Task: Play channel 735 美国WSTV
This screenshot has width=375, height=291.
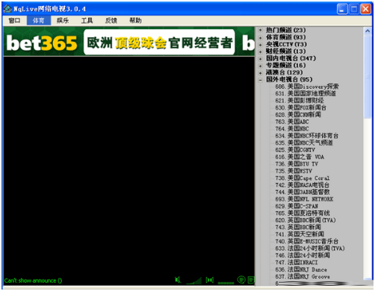Action: click(294, 171)
